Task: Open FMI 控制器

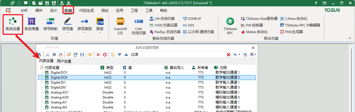Action: click(x=252, y=25)
